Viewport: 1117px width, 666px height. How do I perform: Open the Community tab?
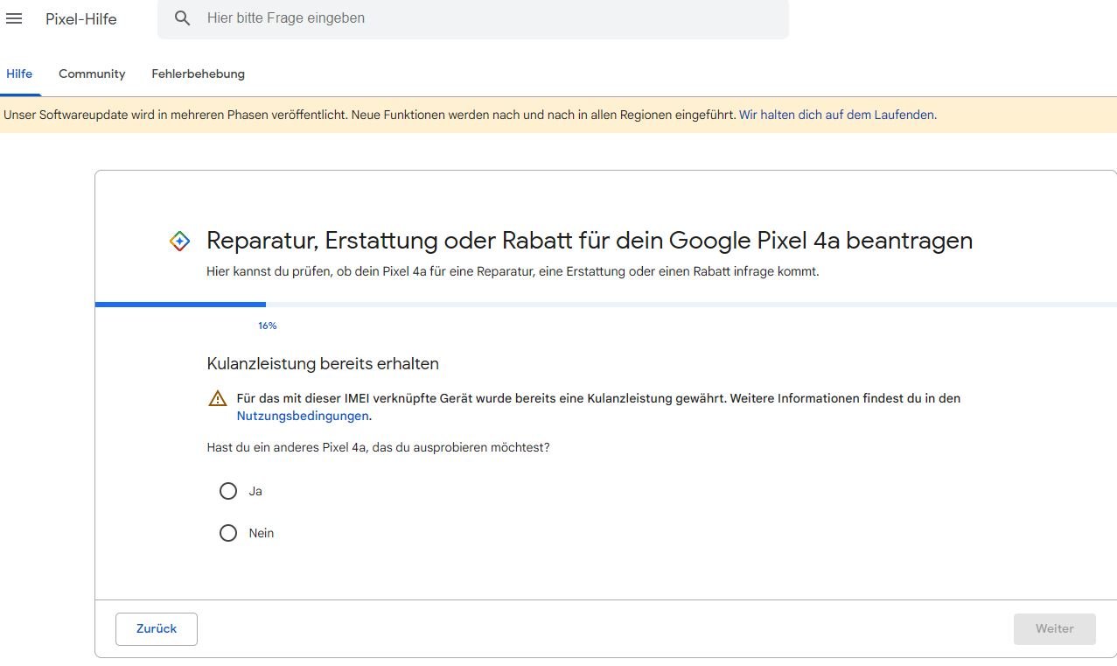[x=92, y=74]
